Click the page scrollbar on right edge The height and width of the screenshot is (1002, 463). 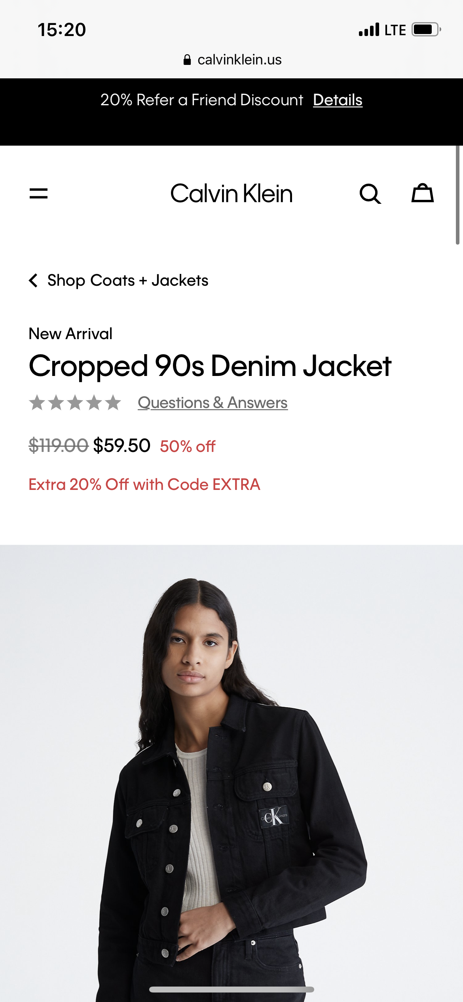coord(457,195)
